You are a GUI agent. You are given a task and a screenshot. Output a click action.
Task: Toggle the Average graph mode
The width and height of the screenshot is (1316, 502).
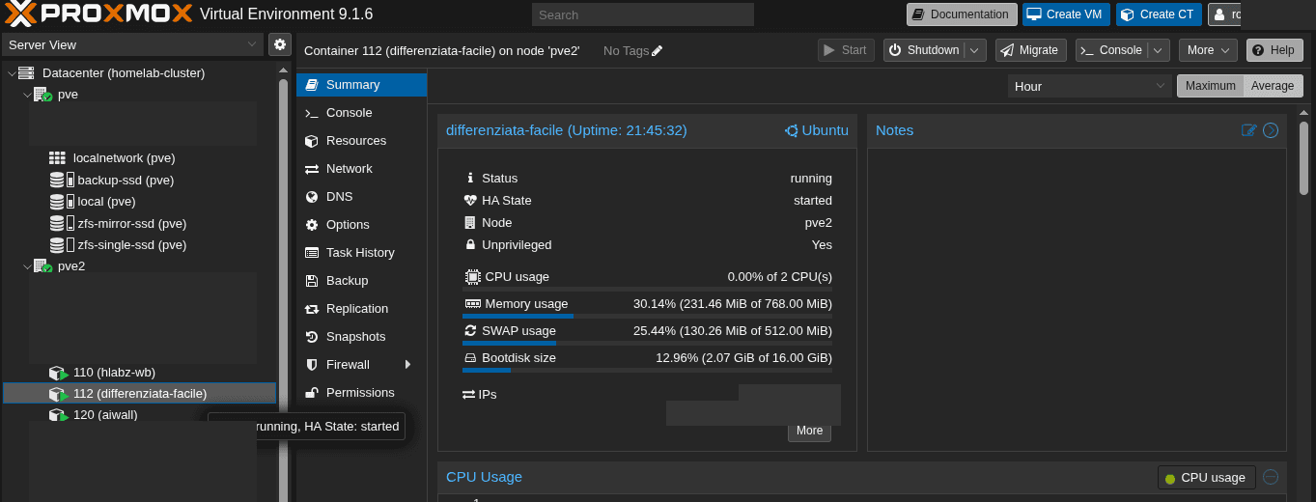coord(1273,86)
